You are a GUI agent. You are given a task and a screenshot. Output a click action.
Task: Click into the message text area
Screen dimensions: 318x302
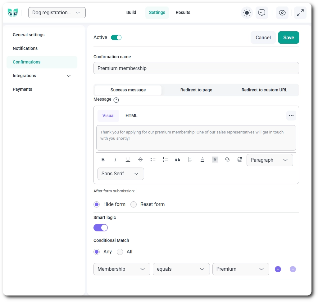[x=196, y=138]
